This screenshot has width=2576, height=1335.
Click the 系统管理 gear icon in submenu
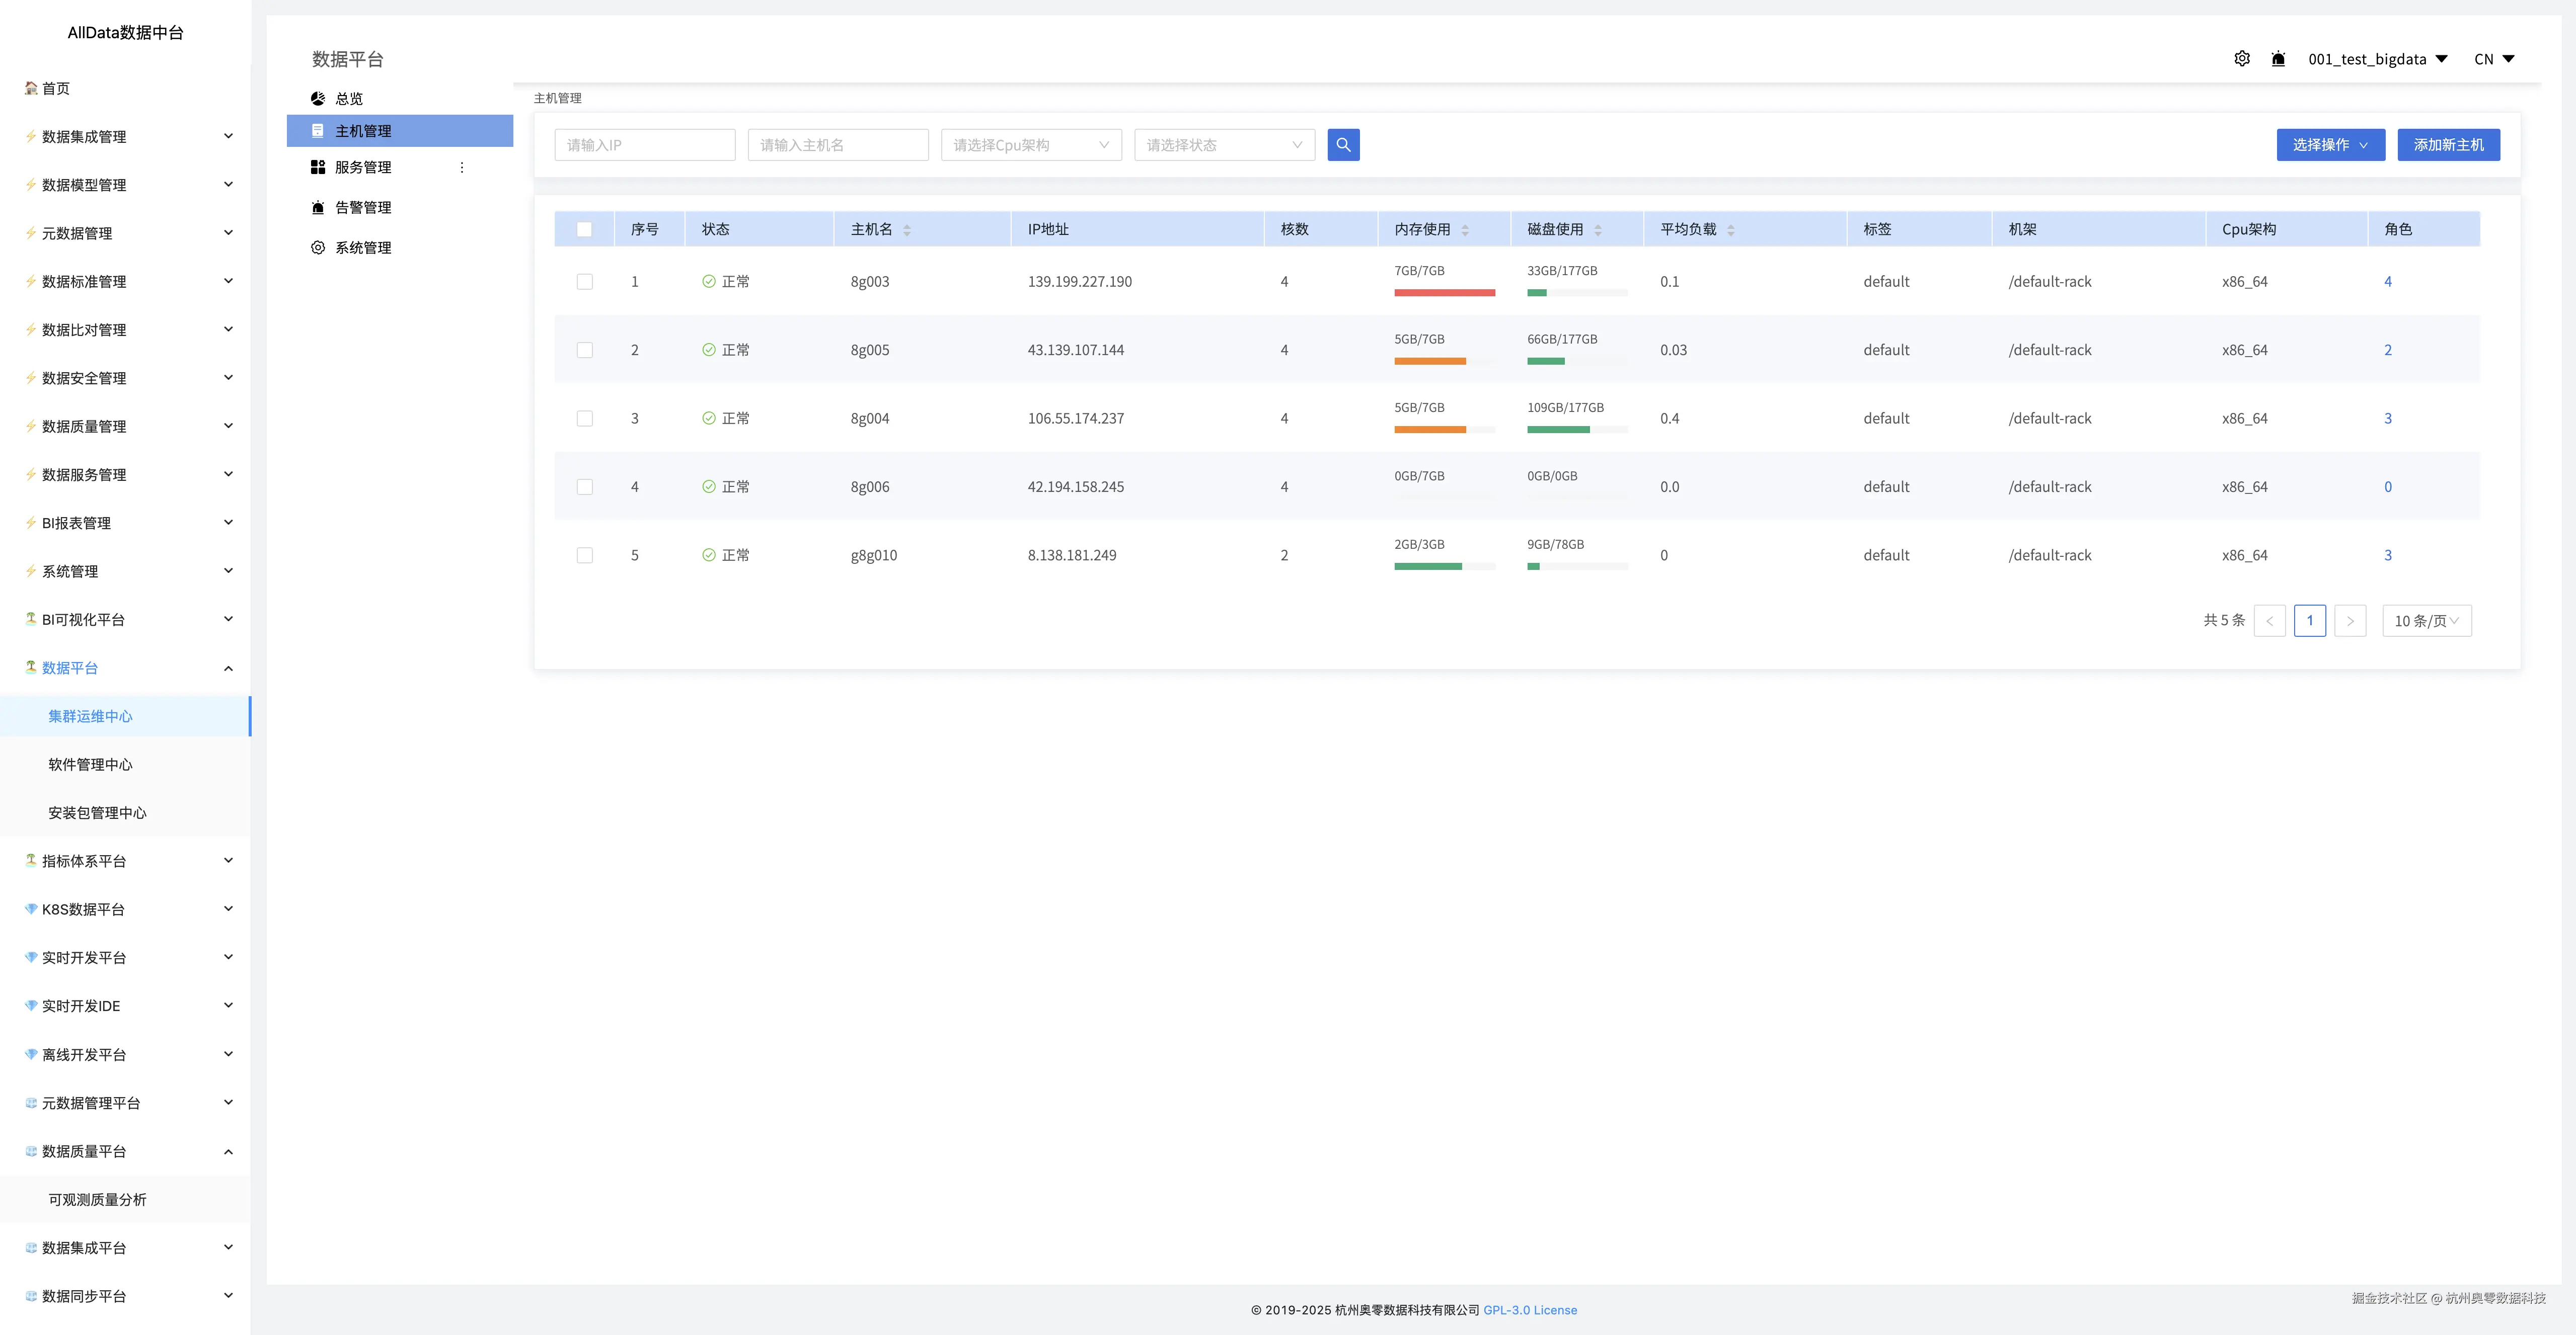pos(318,248)
